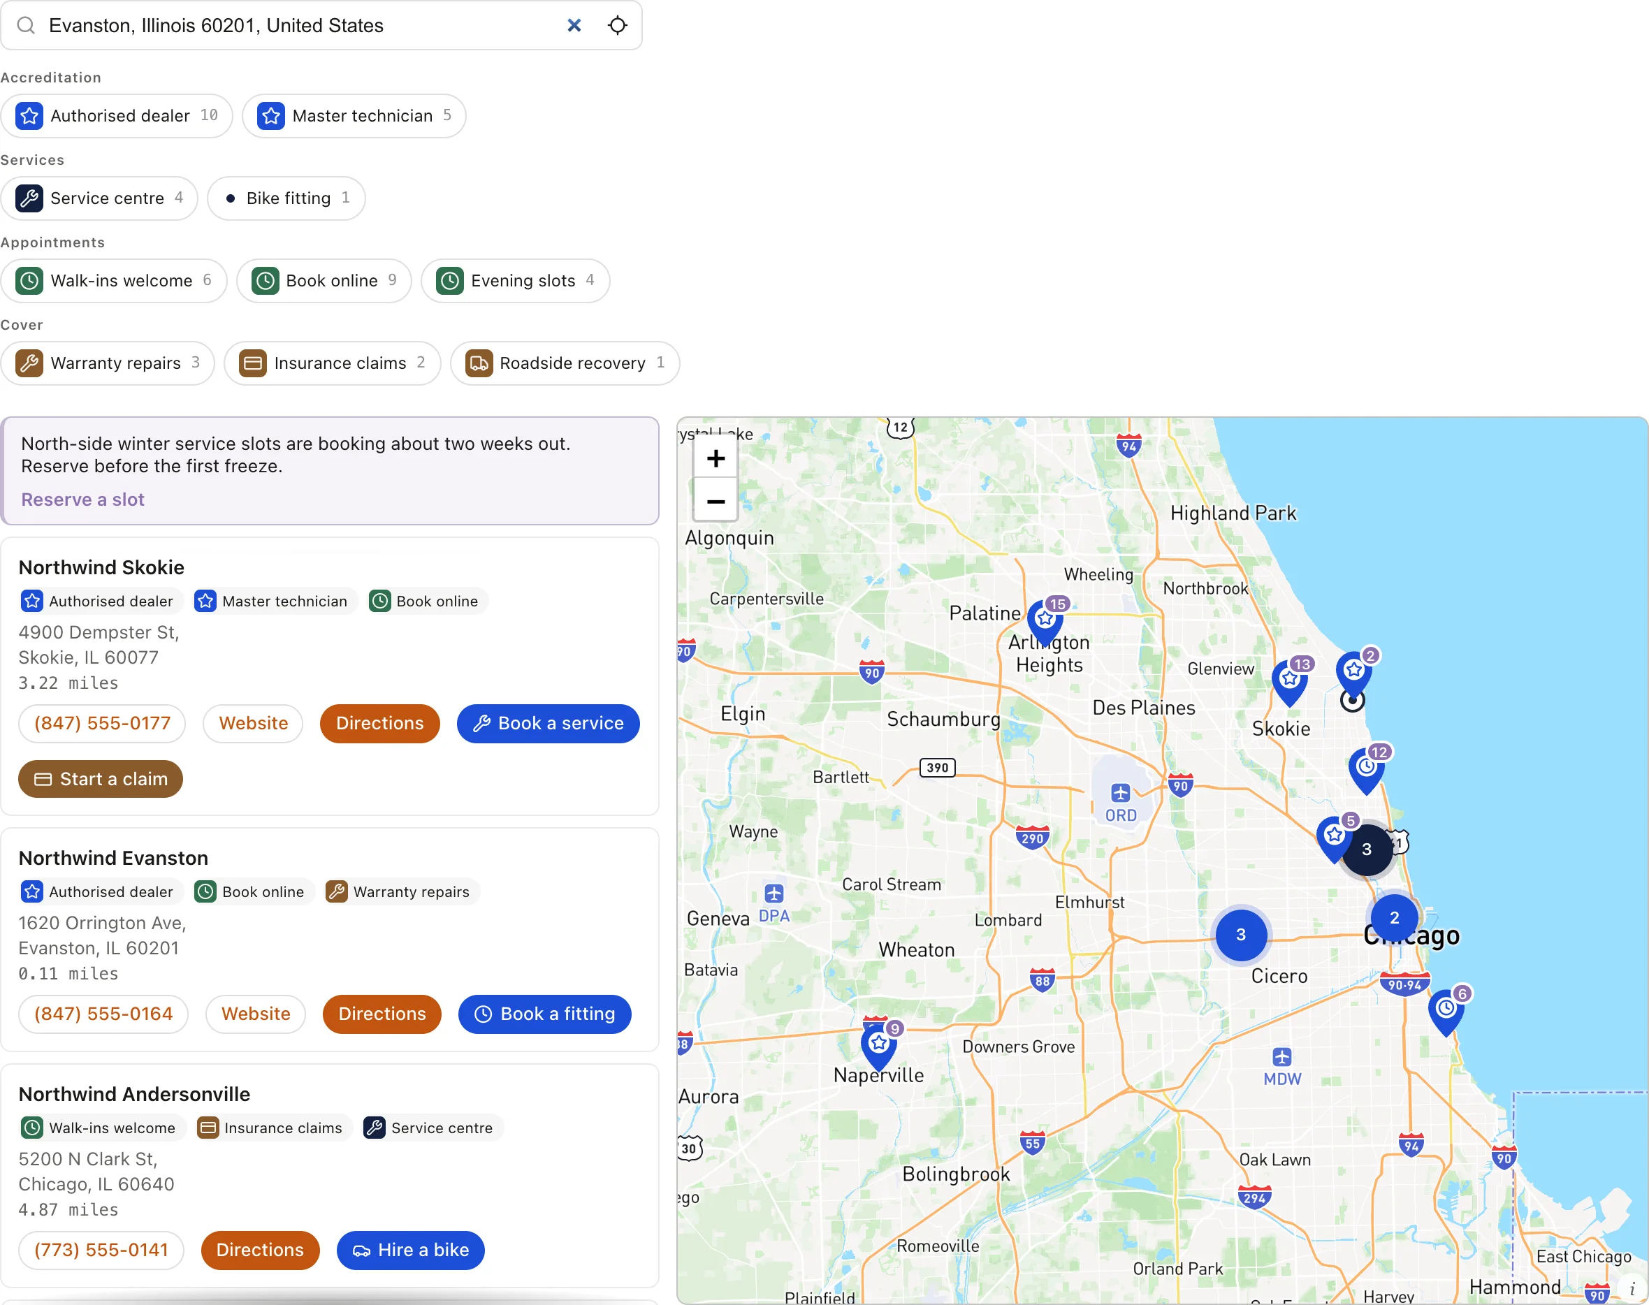This screenshot has width=1649, height=1305.
Task: Expand the blue cluster of 2 at Chicago
Action: click(x=1395, y=918)
